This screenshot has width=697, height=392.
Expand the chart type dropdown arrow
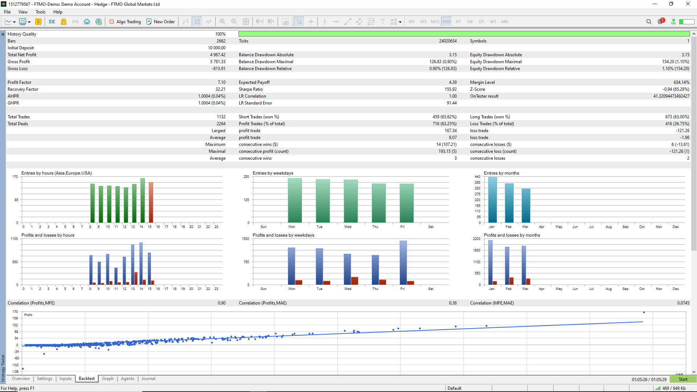(14, 22)
